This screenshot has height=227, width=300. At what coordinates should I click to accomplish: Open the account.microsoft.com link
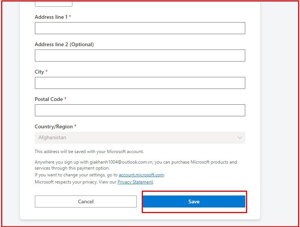pyautogui.click(x=141, y=175)
